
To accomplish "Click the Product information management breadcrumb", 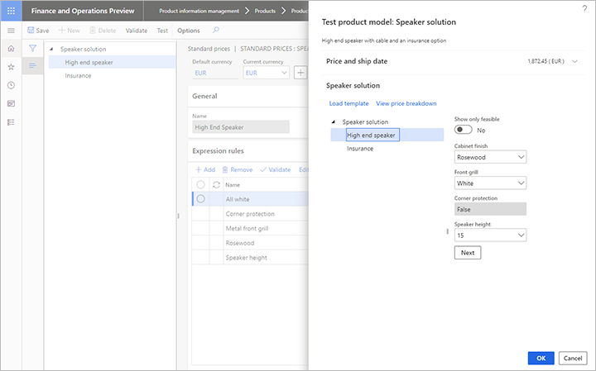I will click(199, 11).
